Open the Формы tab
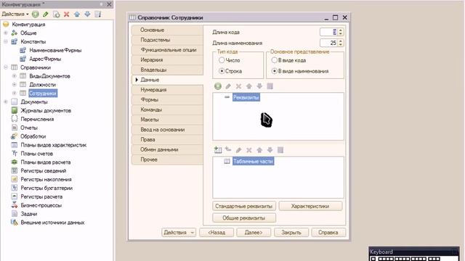Screen dimensions: 465x261 tap(167, 100)
